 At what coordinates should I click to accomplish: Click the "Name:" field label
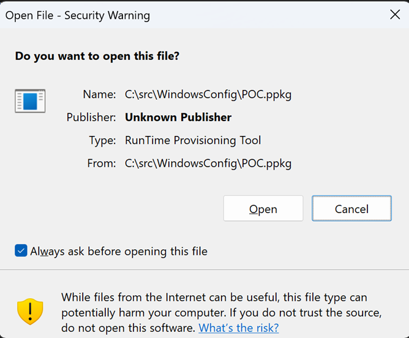click(x=99, y=94)
